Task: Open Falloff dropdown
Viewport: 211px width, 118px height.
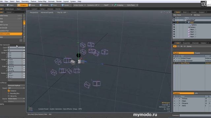Action: [x=108, y=5]
